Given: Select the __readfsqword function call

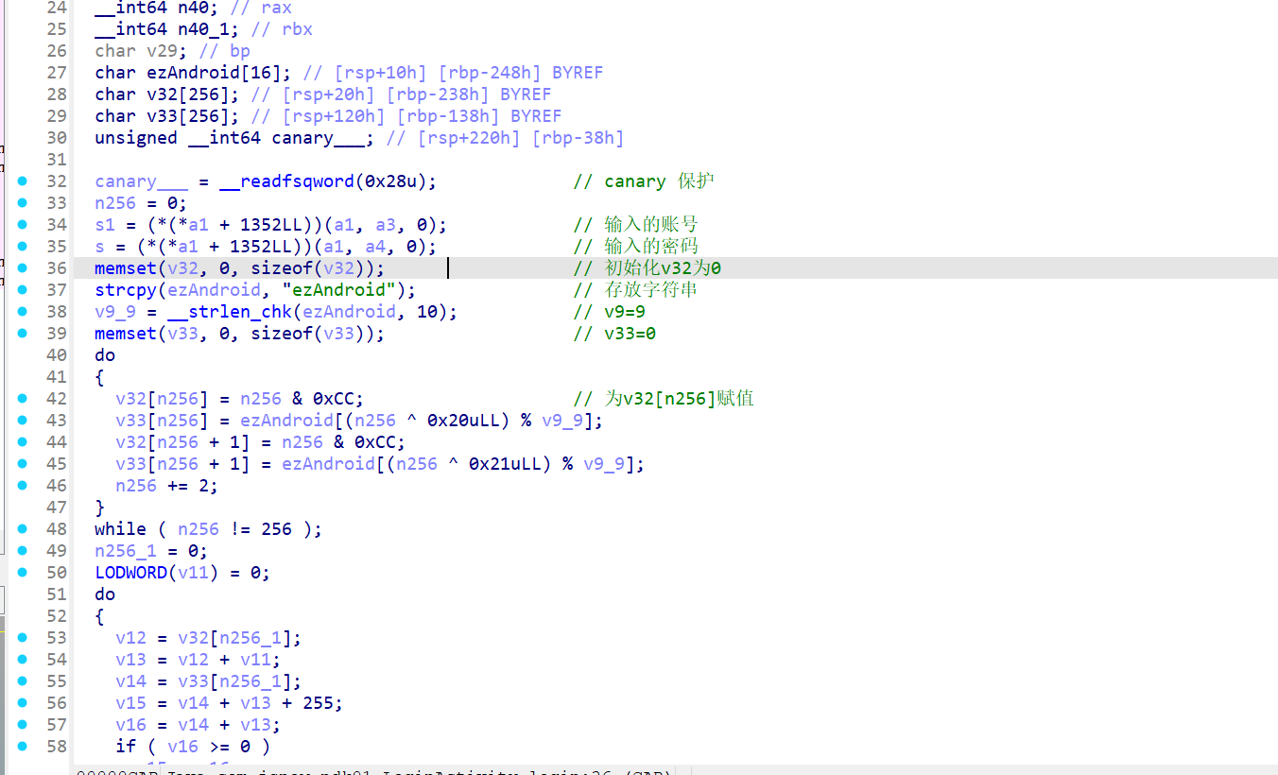Looking at the screenshot, I should point(285,181).
